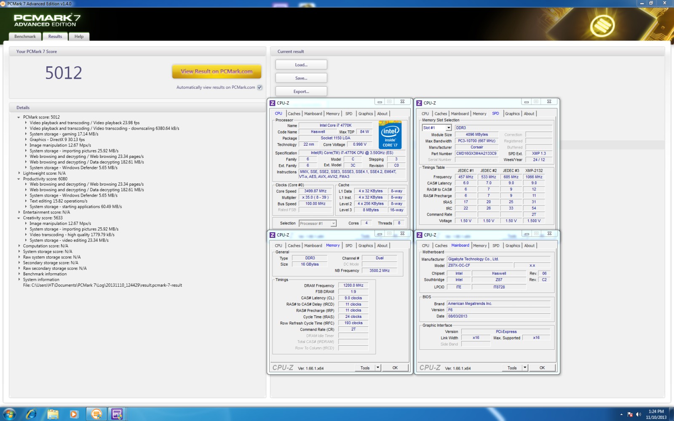Switch to the Benchmark tab

pos(25,37)
